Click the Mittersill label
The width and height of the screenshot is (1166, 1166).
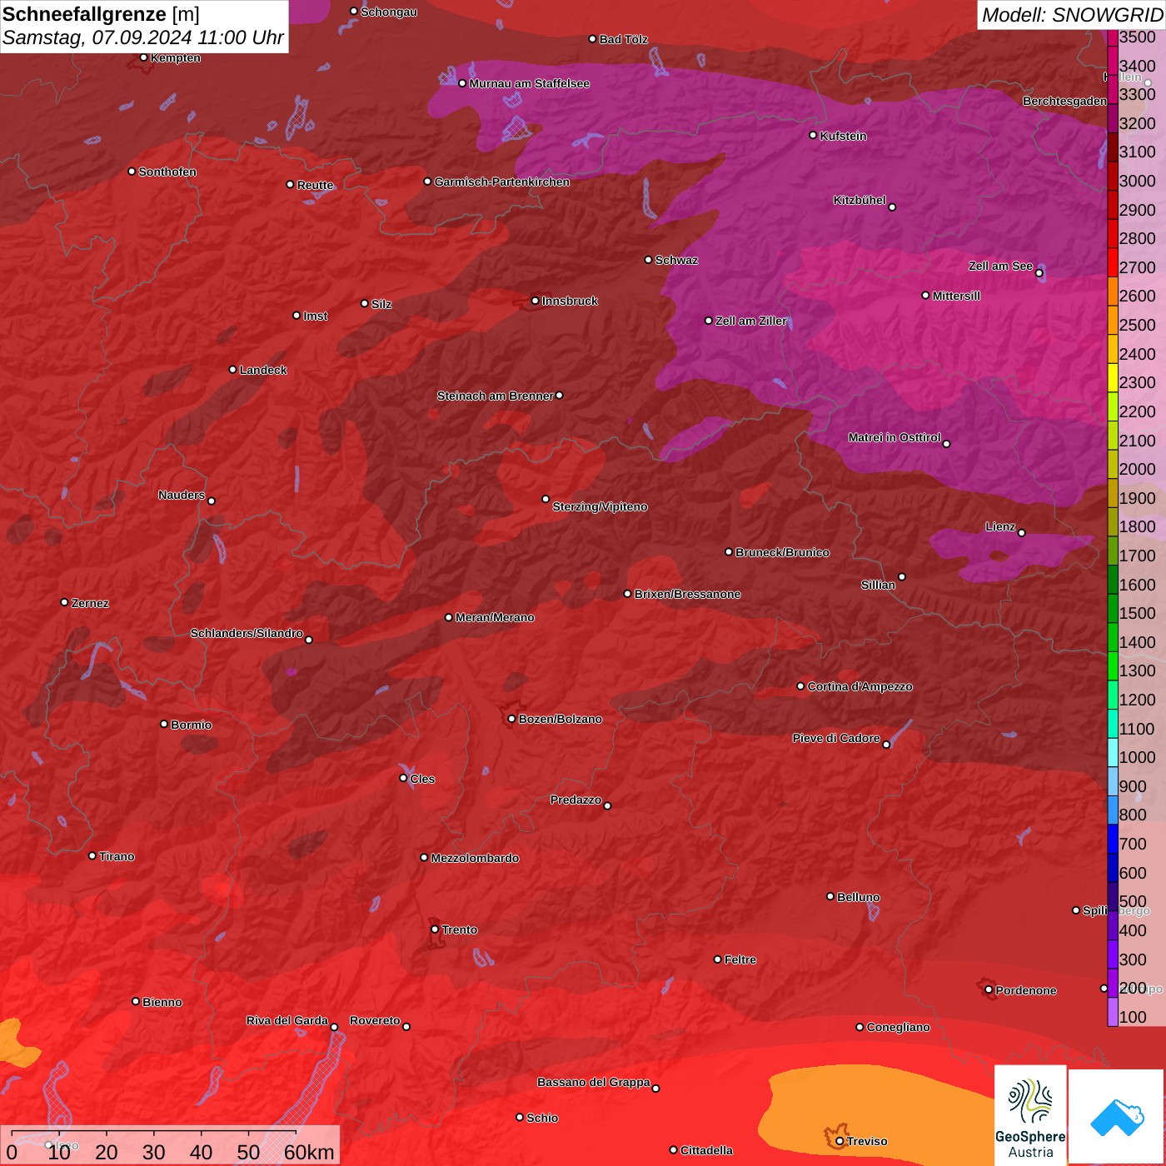[x=956, y=296]
